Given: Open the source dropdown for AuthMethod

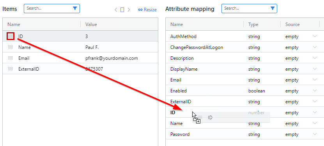Looking at the screenshot, I should (x=315, y=36).
